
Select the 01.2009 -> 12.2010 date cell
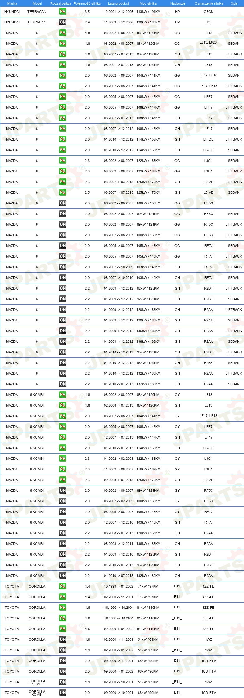tap(119, 554)
